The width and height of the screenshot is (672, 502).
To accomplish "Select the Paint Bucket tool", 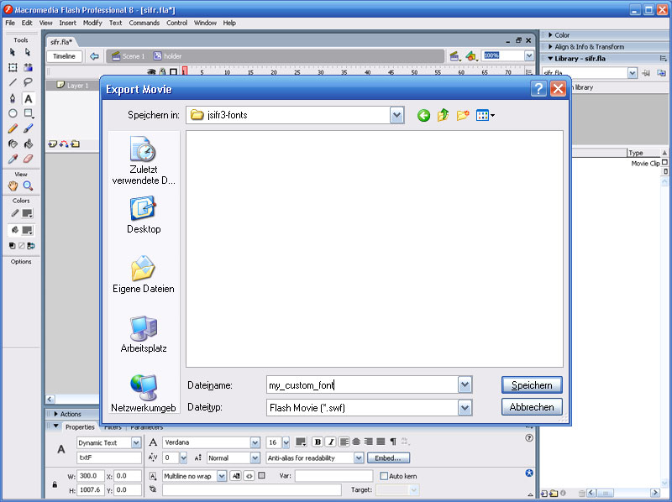I will click(x=28, y=144).
